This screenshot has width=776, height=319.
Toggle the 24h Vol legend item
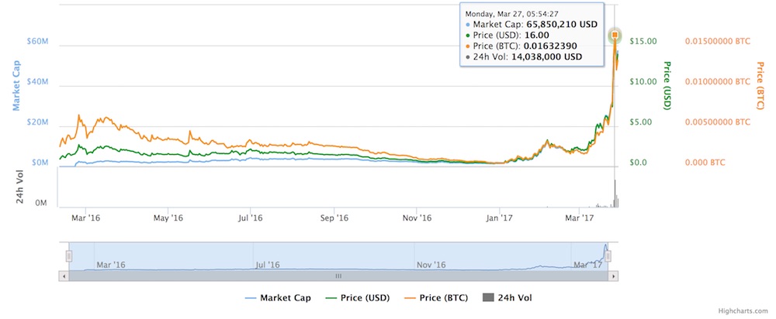507,298
